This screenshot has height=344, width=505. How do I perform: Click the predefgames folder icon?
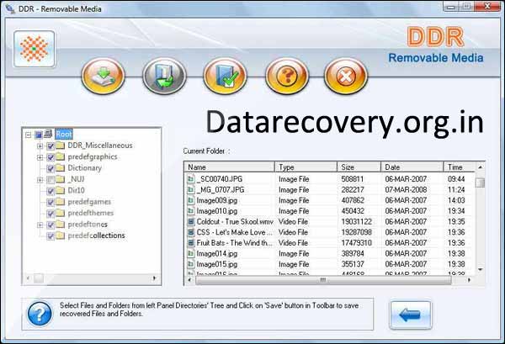pos(61,202)
